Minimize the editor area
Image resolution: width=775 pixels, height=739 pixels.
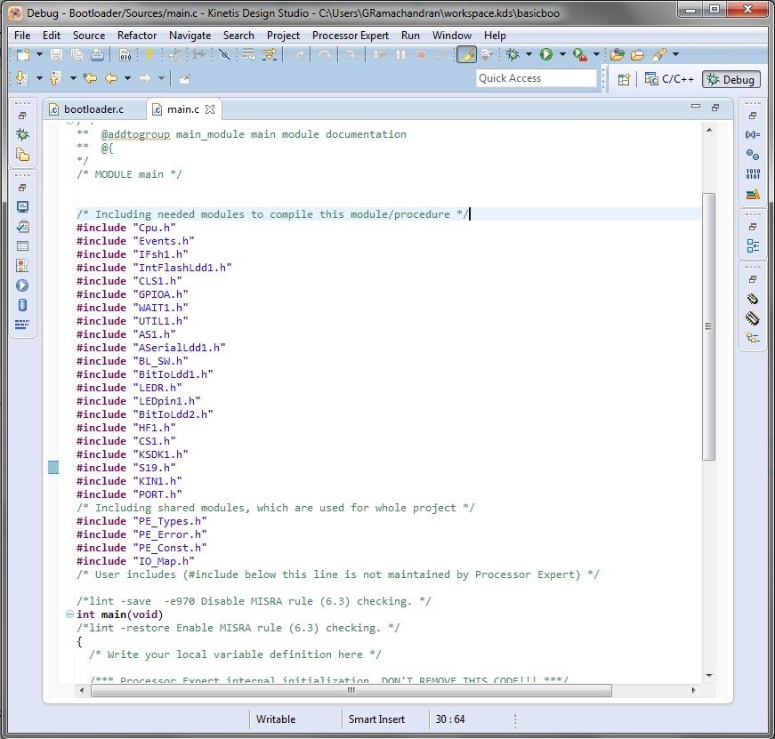pyautogui.click(x=696, y=107)
